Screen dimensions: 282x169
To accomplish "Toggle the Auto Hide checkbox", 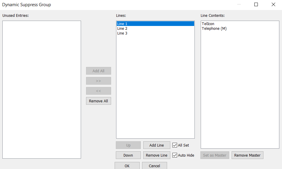I will point(175,155).
